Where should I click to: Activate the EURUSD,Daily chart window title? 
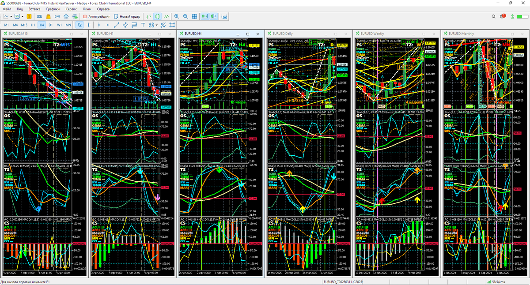coord(283,34)
